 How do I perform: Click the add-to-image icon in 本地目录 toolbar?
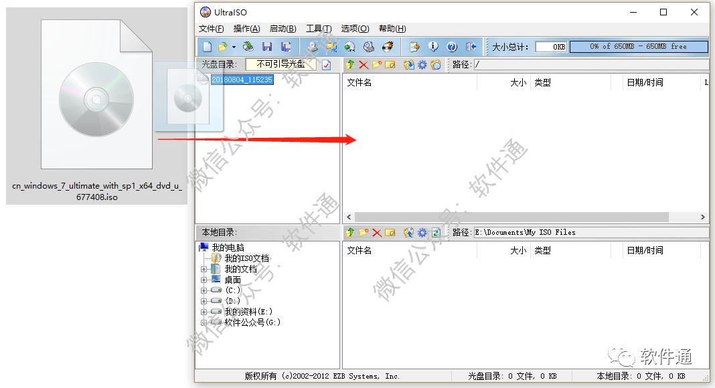(x=408, y=232)
